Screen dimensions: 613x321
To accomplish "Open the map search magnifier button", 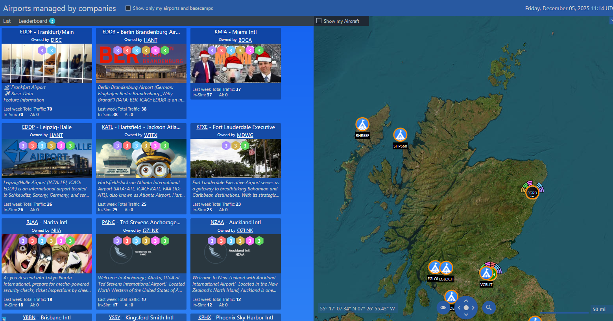I will tap(489, 308).
